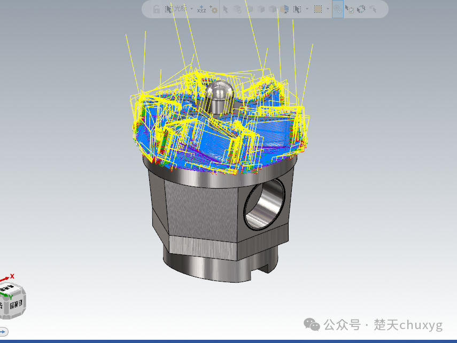457x343 pixels.
Task: Click the ball-end cutter tool on the model
Action: coord(219,97)
